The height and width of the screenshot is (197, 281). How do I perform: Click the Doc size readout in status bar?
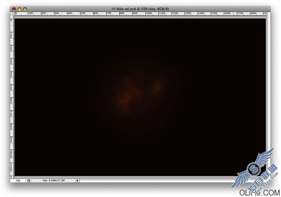click(54, 181)
